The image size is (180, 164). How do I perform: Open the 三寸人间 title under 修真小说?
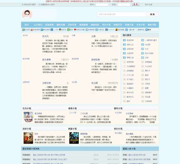pyautogui.click(x=84, y=113)
